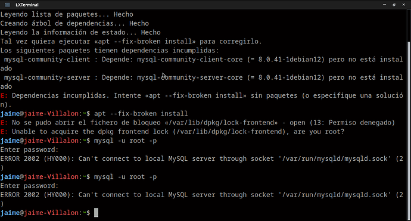This screenshot has height=221, width=411.
Task: Click the empty scrollbar track near the top
Action: pyautogui.click(x=409, y=25)
